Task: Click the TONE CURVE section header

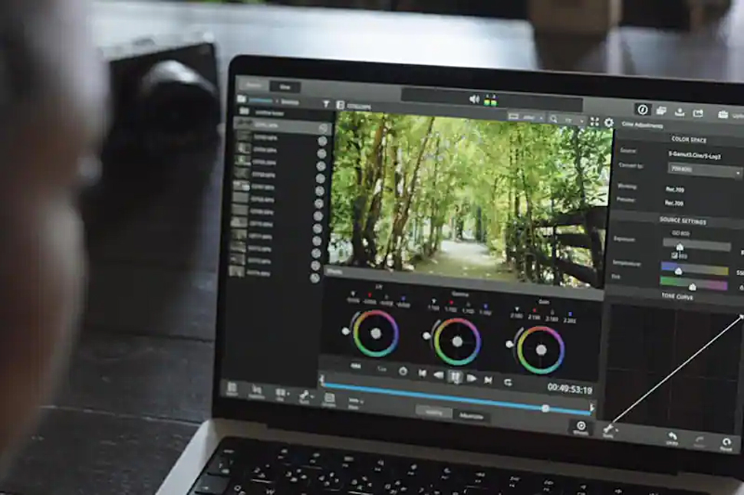Action: coord(677,297)
